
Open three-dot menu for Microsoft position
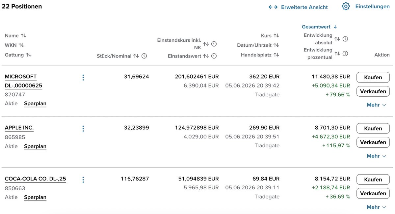pos(83,78)
